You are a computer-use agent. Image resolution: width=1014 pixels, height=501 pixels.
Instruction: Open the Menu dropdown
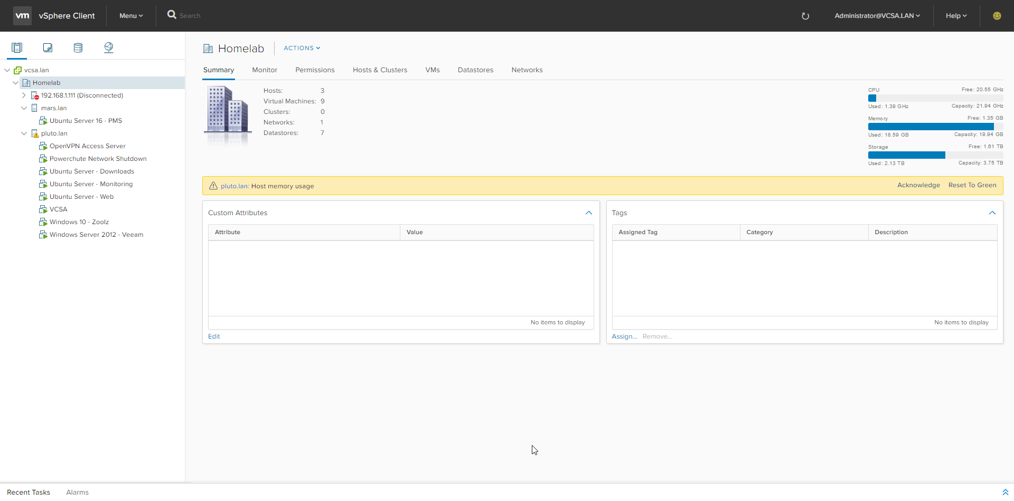coord(131,16)
